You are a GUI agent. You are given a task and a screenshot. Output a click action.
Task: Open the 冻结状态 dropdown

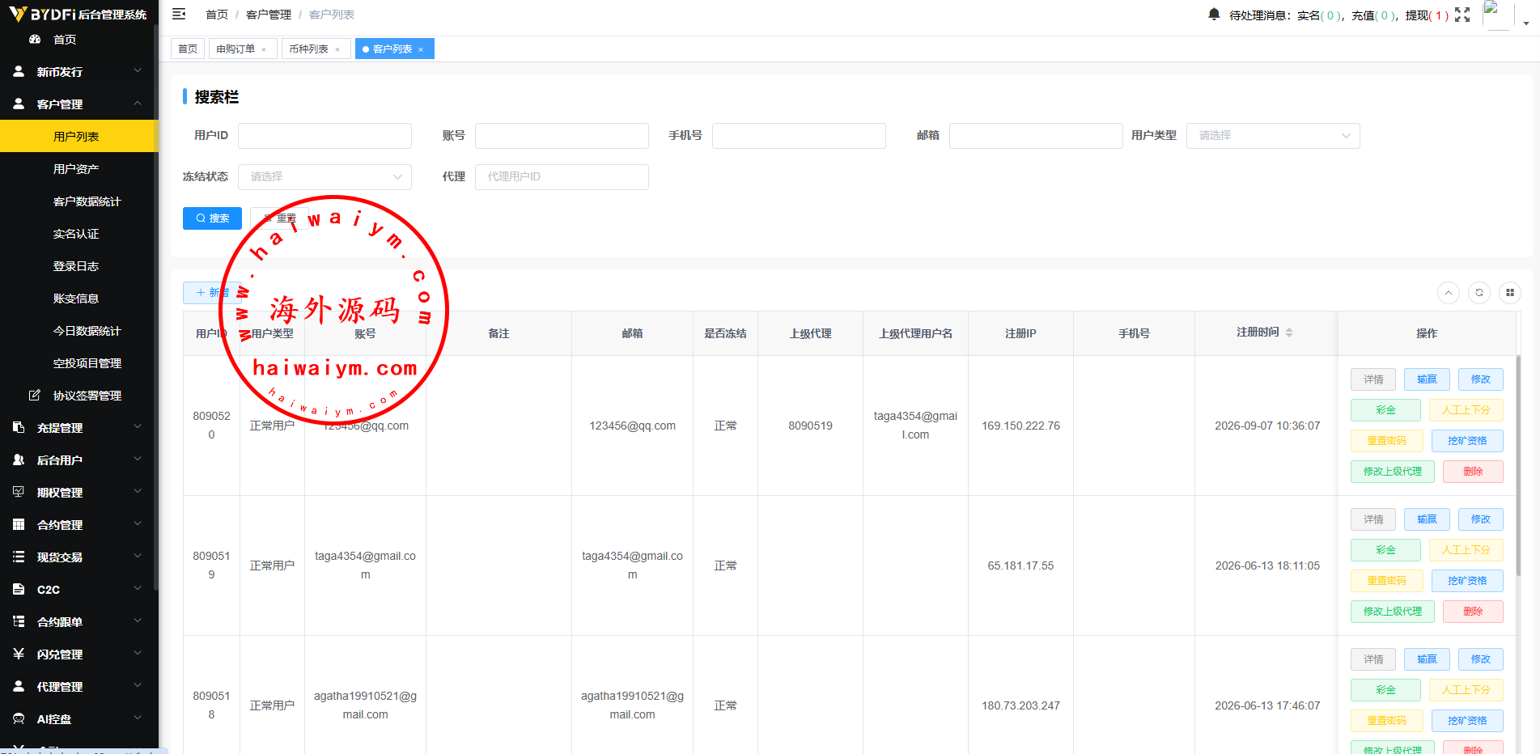click(325, 177)
